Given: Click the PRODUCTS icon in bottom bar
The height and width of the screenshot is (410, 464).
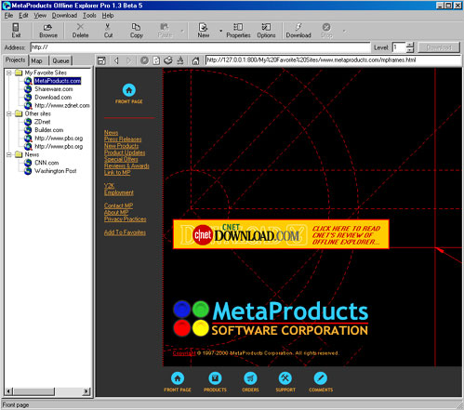Looking at the screenshot, I should [215, 378].
